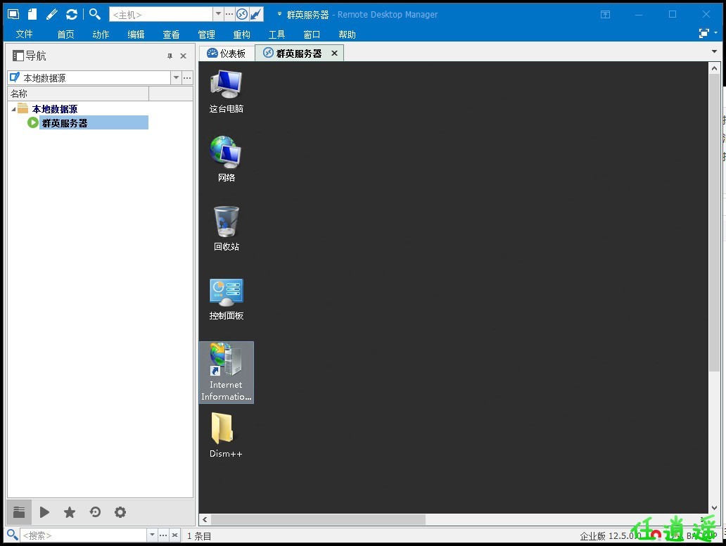This screenshot has height=546, width=726.
Task: Click into the bottom 搜索 search field
Action: [x=83, y=535]
